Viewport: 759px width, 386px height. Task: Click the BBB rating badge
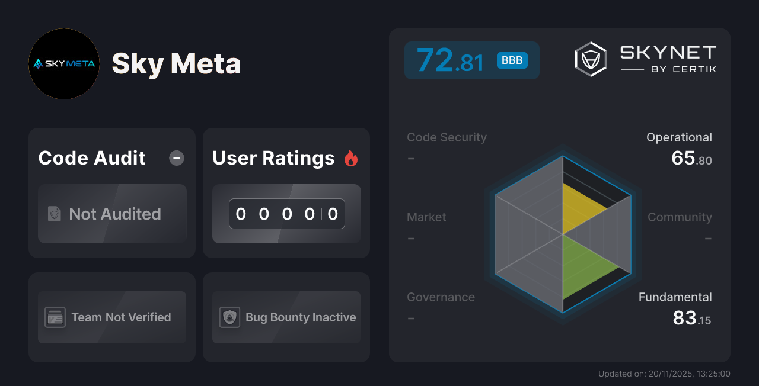tap(511, 60)
